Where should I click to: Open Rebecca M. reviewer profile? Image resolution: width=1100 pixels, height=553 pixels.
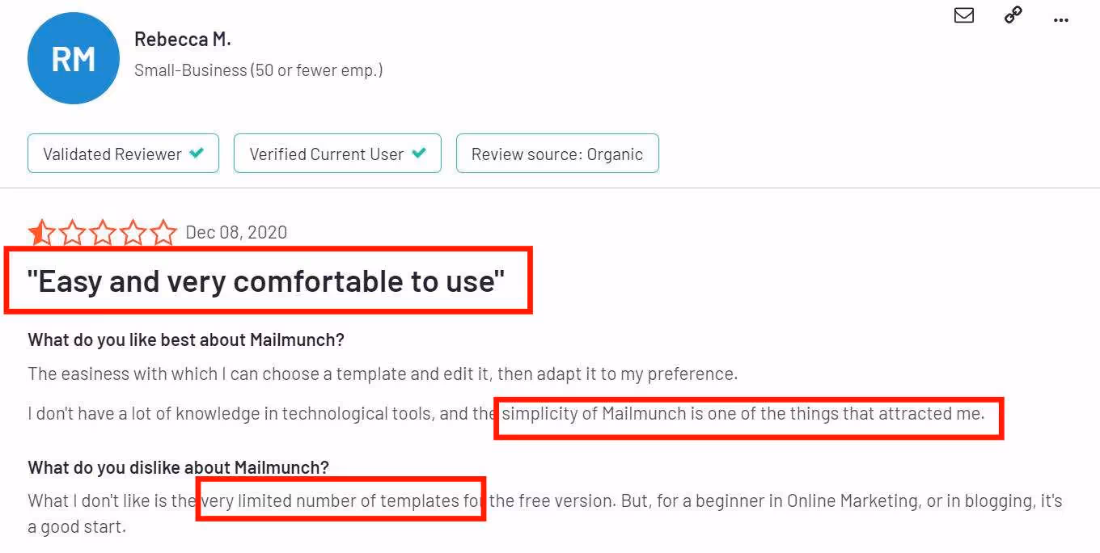point(183,38)
